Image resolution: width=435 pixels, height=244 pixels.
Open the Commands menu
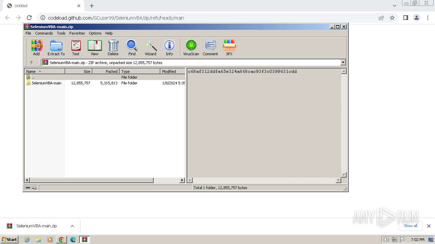44,33
